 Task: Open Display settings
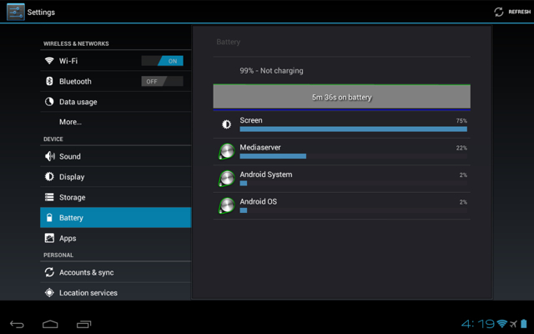(x=115, y=177)
